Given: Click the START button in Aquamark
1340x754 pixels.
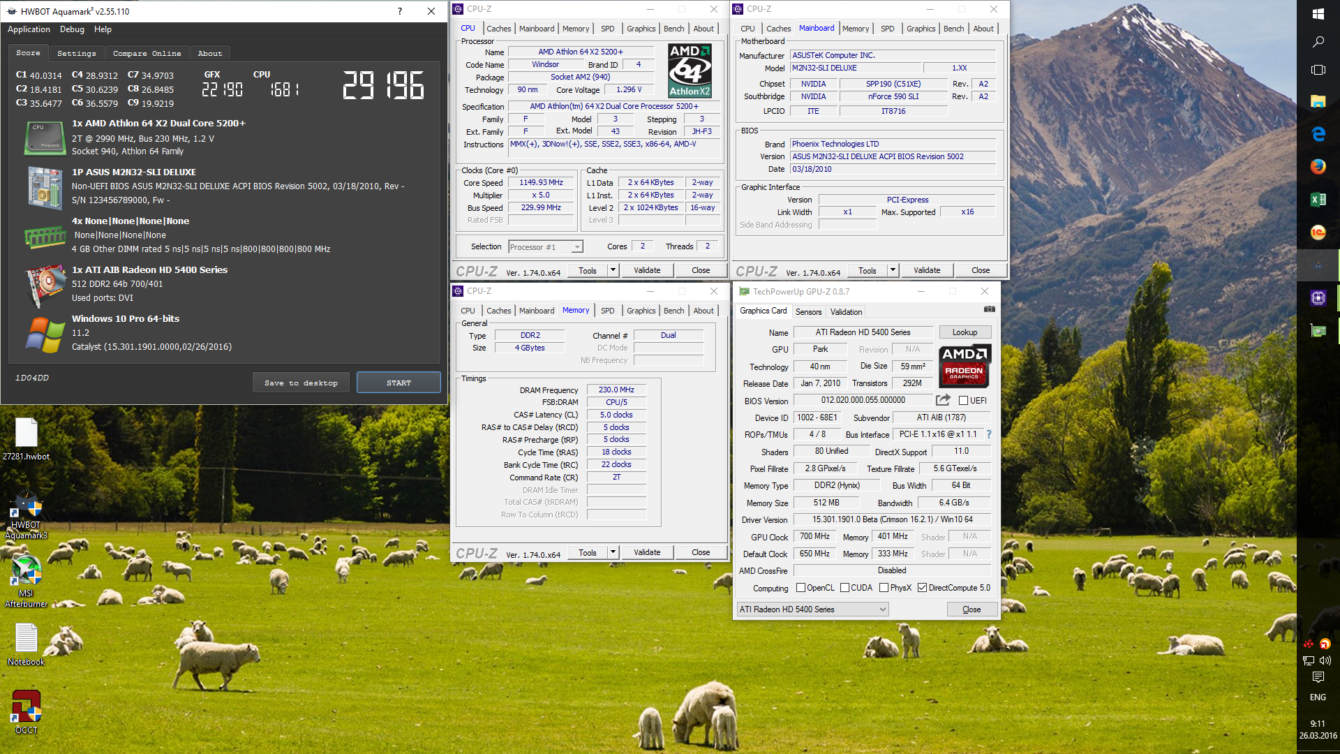Looking at the screenshot, I should point(399,383).
